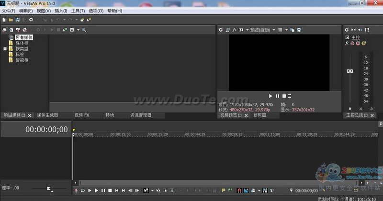Select the normal edit tool in timeline toolbar
The width and height of the screenshot is (383, 201).
coord(146,190)
